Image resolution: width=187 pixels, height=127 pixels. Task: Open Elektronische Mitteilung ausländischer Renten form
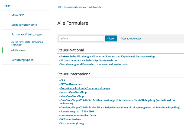click(x=108, y=56)
